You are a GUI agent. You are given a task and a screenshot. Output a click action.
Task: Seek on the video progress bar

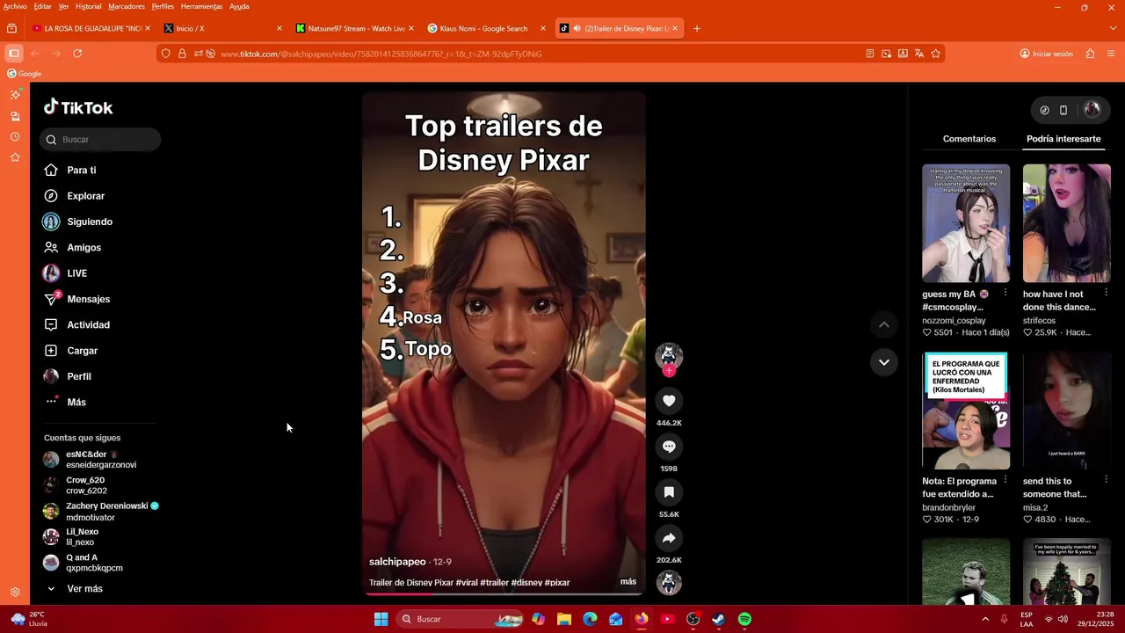504,593
